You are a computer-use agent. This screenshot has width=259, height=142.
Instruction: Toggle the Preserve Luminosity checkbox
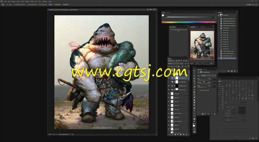[199, 90]
